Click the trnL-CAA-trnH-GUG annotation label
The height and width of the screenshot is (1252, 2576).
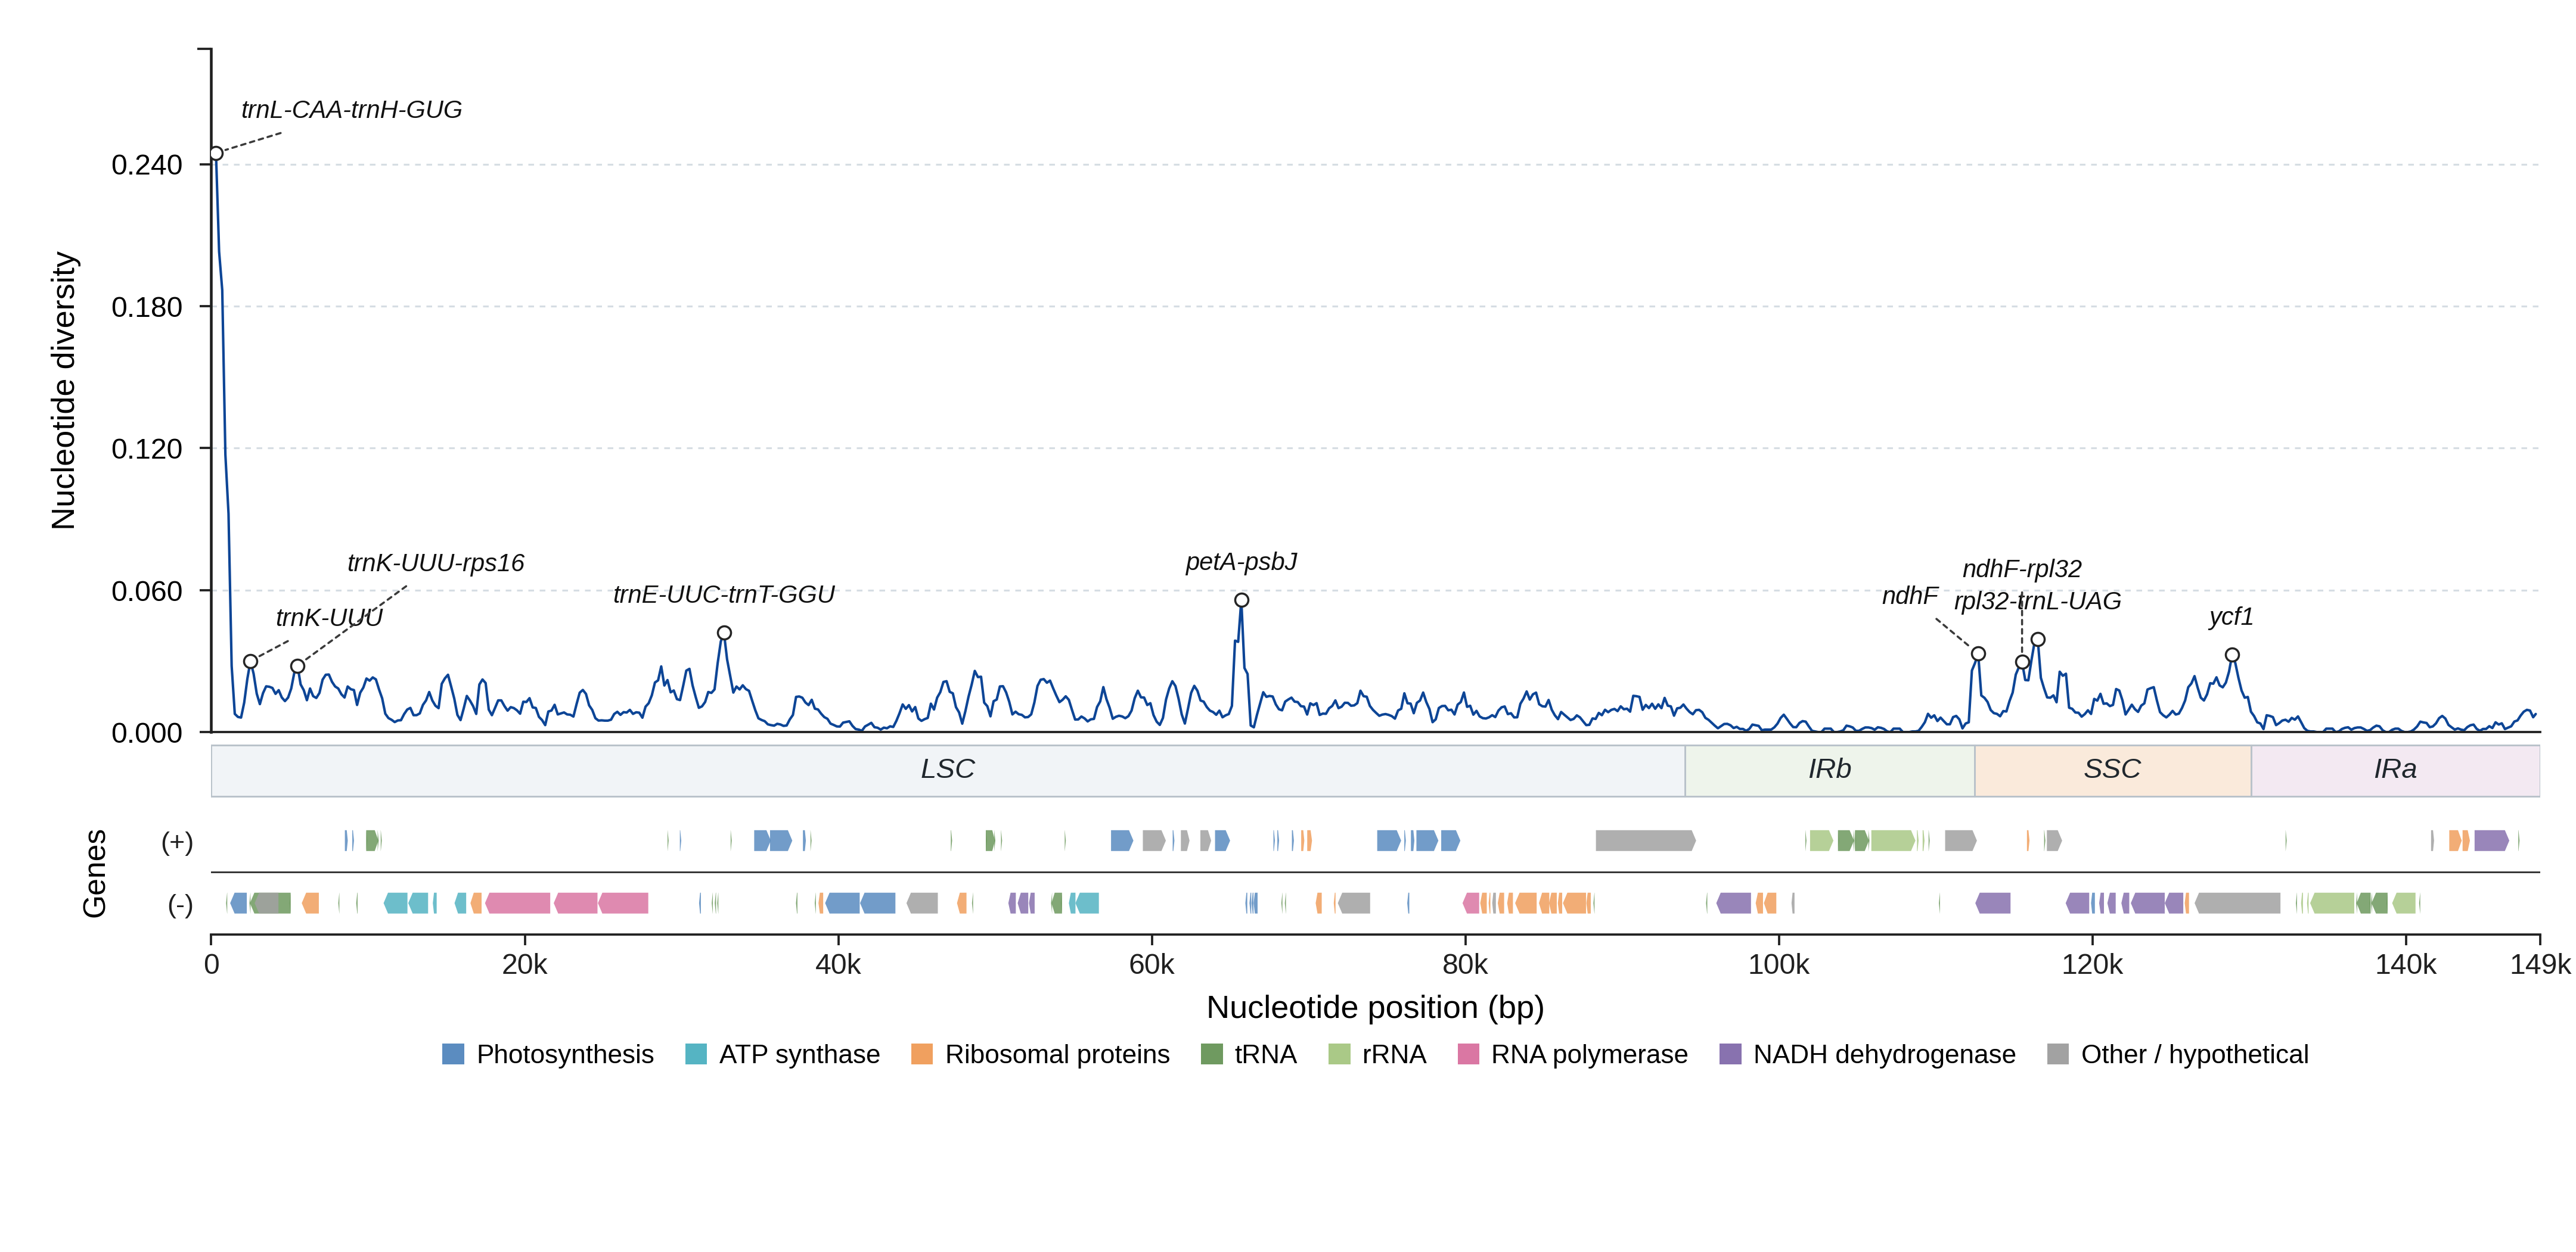click(x=352, y=110)
